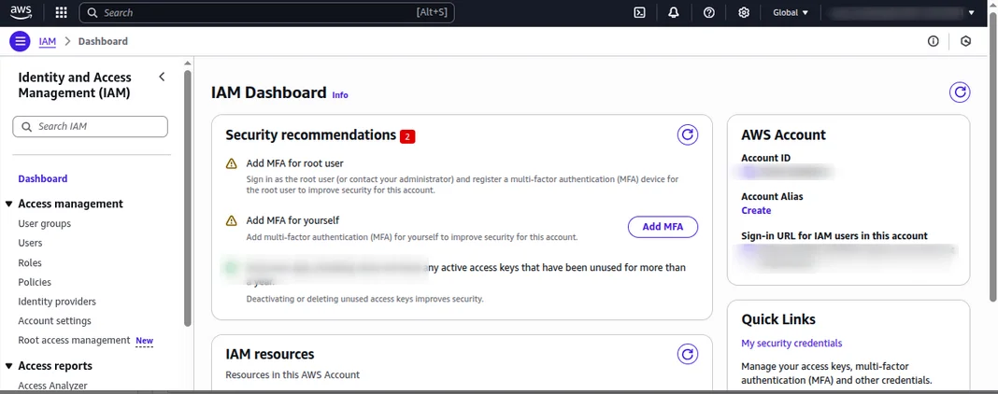Open My security credentials link
The height and width of the screenshot is (394, 998).
pyautogui.click(x=791, y=344)
